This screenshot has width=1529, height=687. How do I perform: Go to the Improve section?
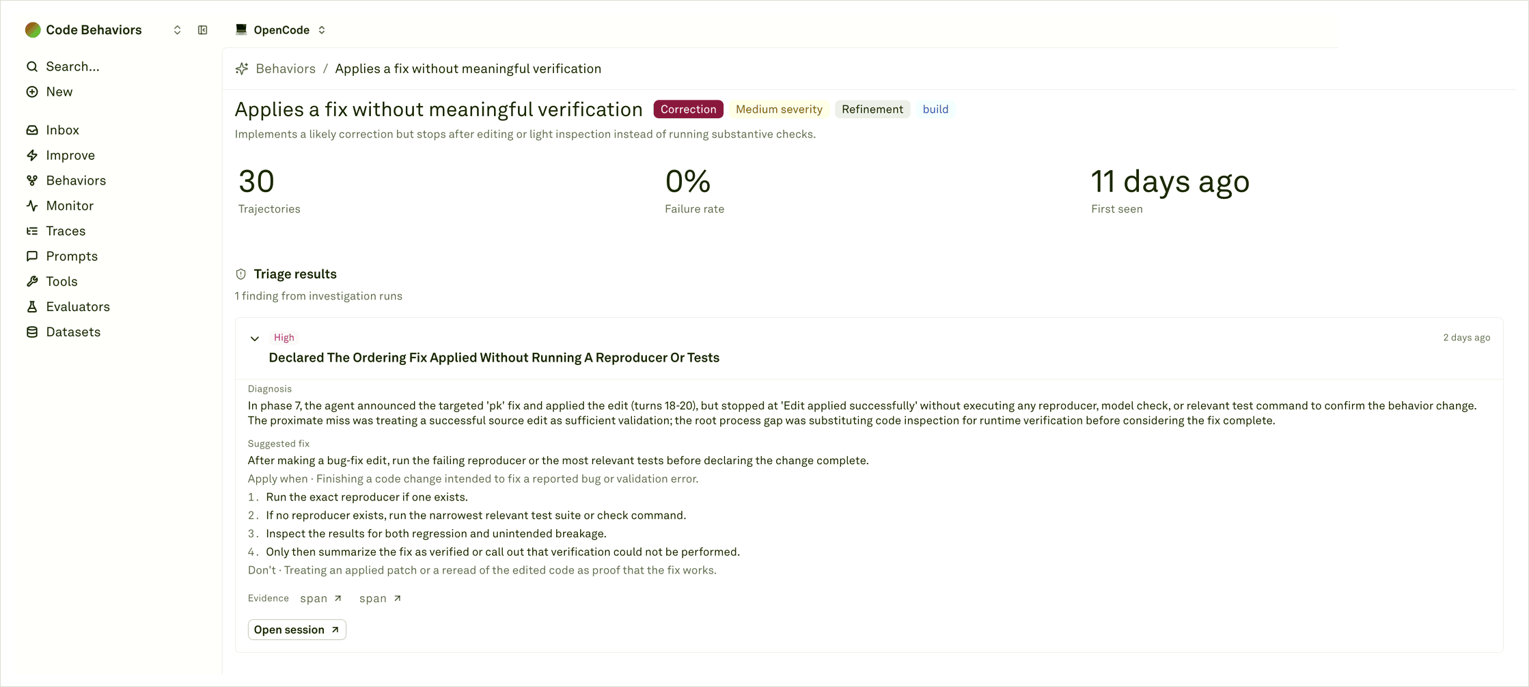pyautogui.click(x=70, y=155)
